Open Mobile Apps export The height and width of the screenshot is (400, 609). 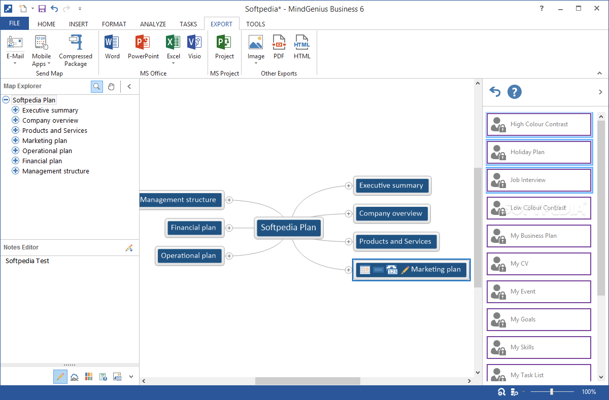(42, 50)
